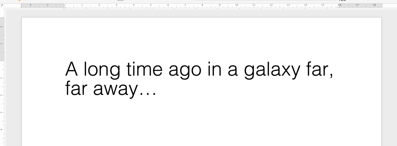Click the right indent marker on ruler
This screenshot has height=146, width=397.
[339, 7]
